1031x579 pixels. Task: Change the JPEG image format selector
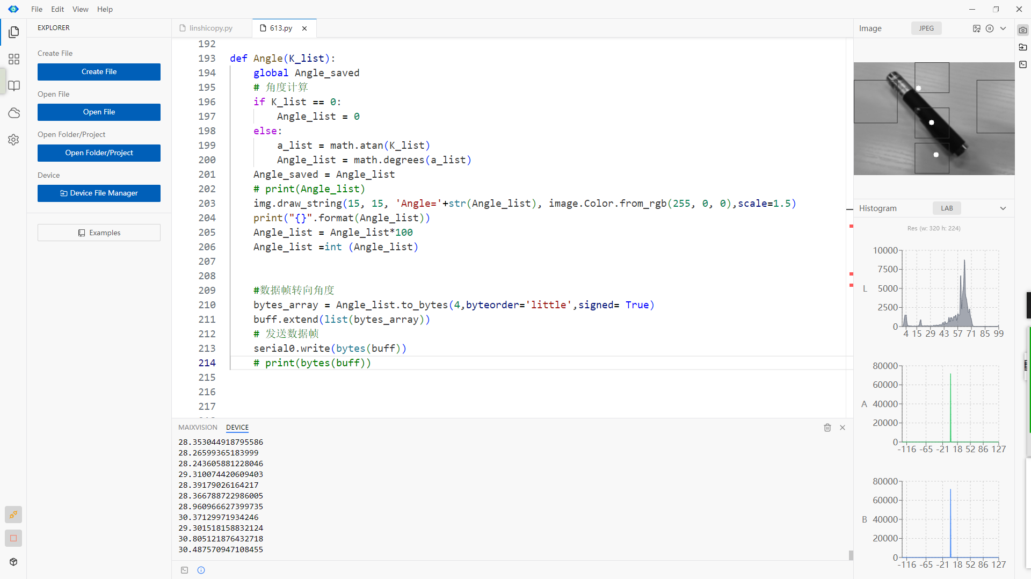tap(926, 28)
